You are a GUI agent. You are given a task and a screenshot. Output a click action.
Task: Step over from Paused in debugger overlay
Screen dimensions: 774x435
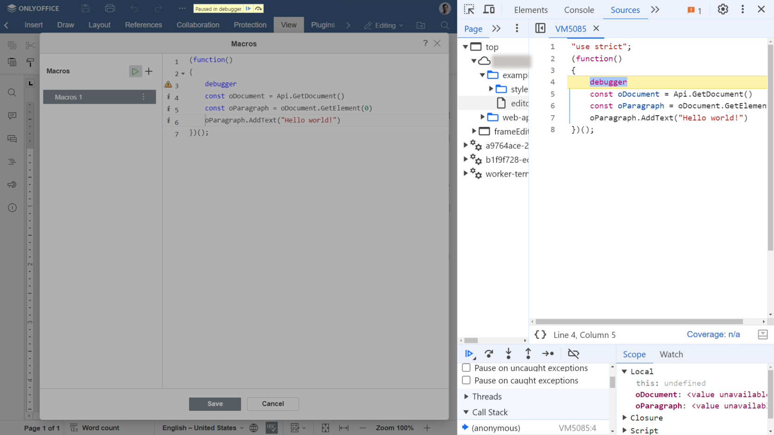click(x=259, y=9)
